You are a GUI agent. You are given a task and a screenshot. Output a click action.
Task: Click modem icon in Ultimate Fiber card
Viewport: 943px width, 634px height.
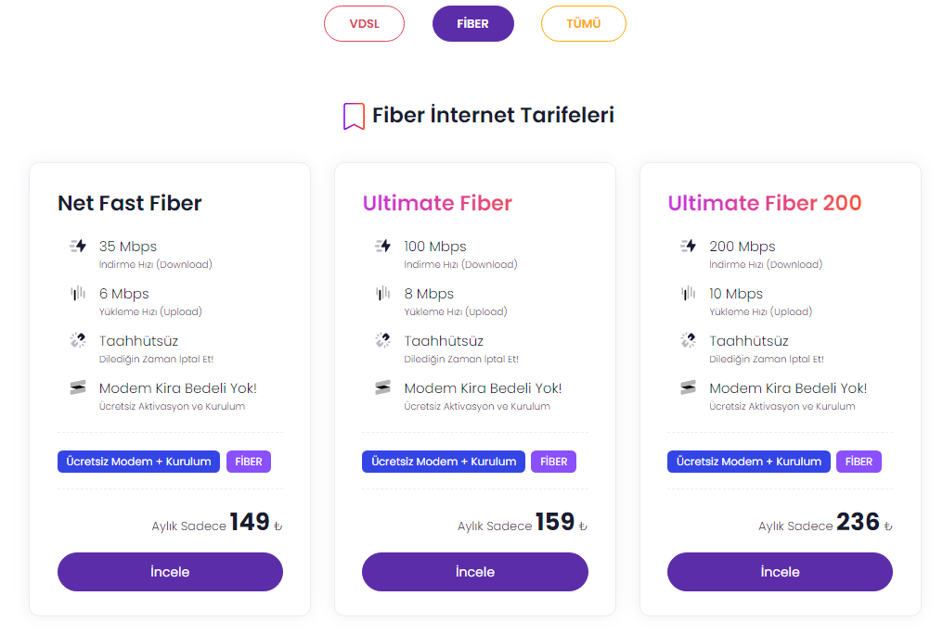click(x=382, y=387)
